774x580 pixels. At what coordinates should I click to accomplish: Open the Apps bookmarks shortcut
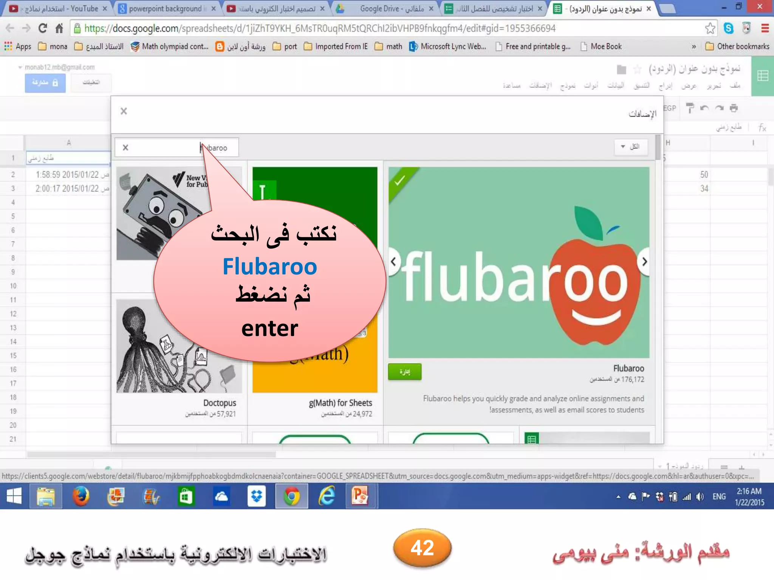pyautogui.click(x=17, y=46)
